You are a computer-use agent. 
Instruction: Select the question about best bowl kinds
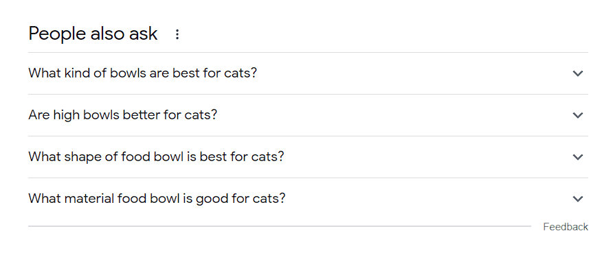143,73
